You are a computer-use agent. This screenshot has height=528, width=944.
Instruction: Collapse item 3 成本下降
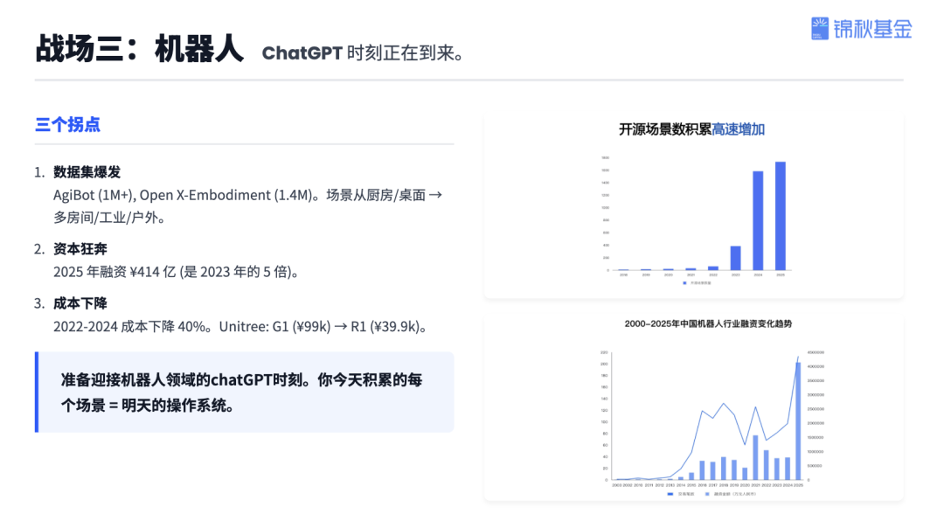click(79, 305)
